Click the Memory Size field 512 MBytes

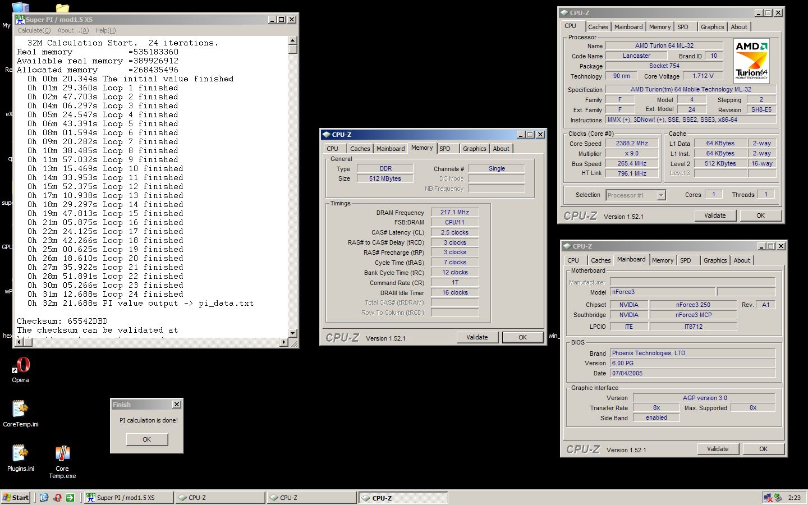coord(385,178)
